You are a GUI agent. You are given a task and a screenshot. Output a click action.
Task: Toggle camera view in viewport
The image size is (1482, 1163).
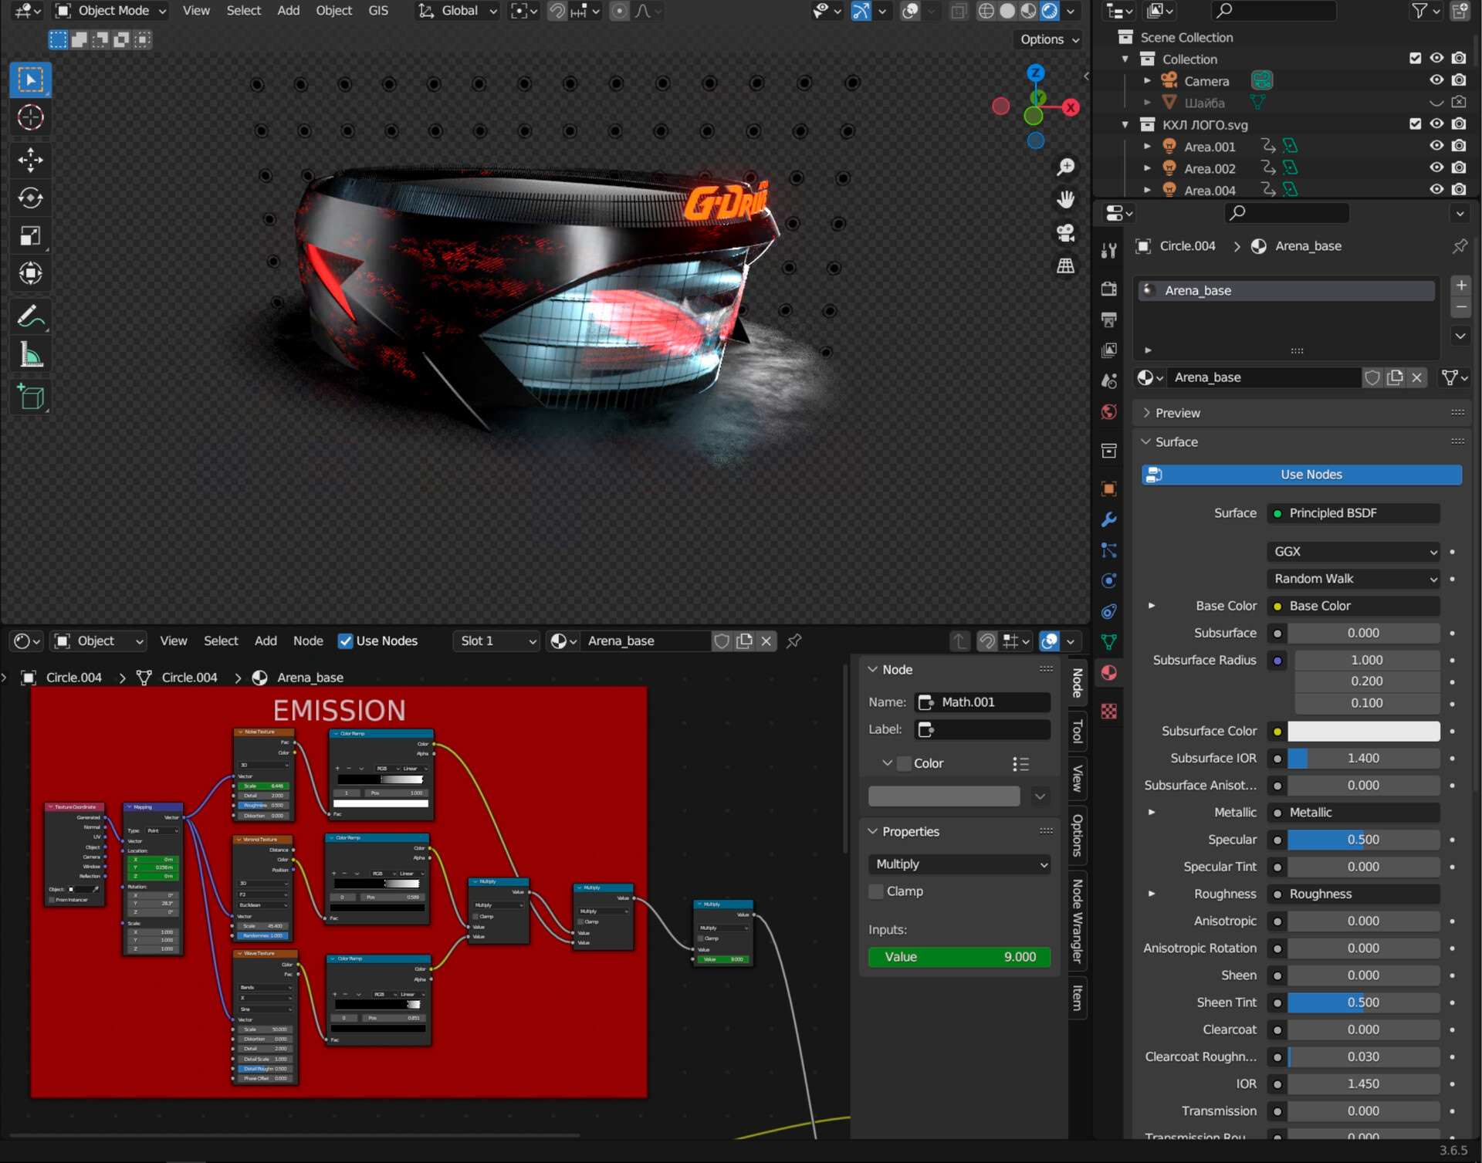pos(1066,233)
